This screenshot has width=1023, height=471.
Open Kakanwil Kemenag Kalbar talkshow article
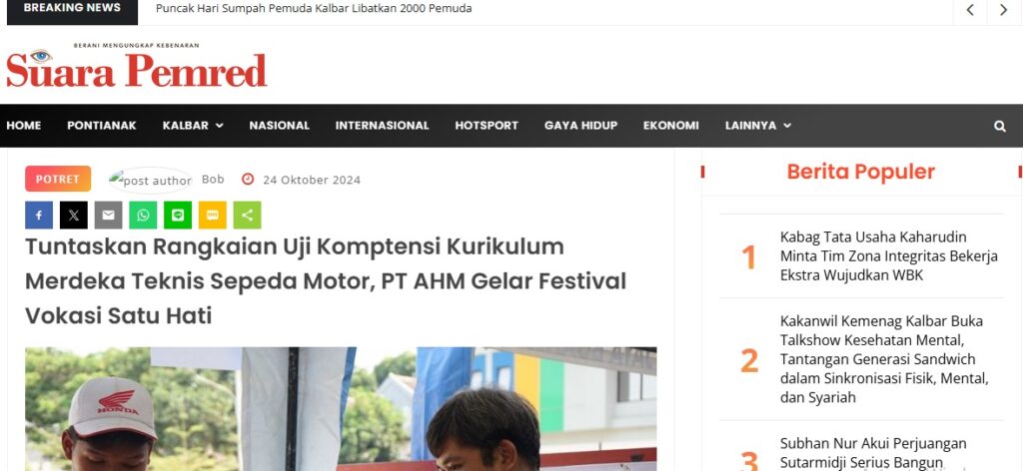885,359
